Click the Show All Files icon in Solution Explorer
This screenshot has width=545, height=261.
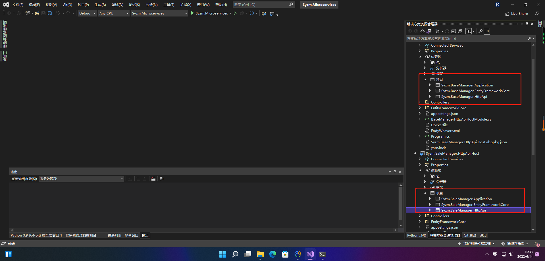460,31
